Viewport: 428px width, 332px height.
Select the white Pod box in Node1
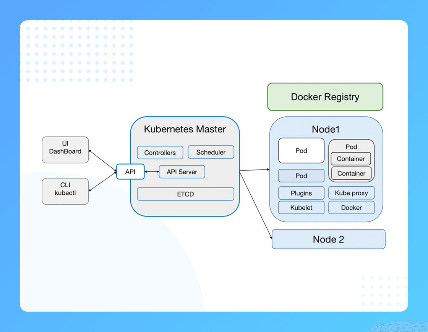[x=302, y=151]
